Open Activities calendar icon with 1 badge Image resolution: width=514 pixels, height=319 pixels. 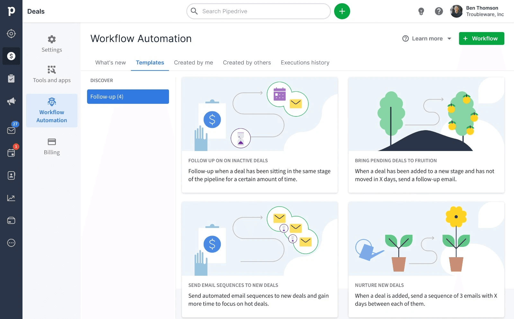coord(11,153)
